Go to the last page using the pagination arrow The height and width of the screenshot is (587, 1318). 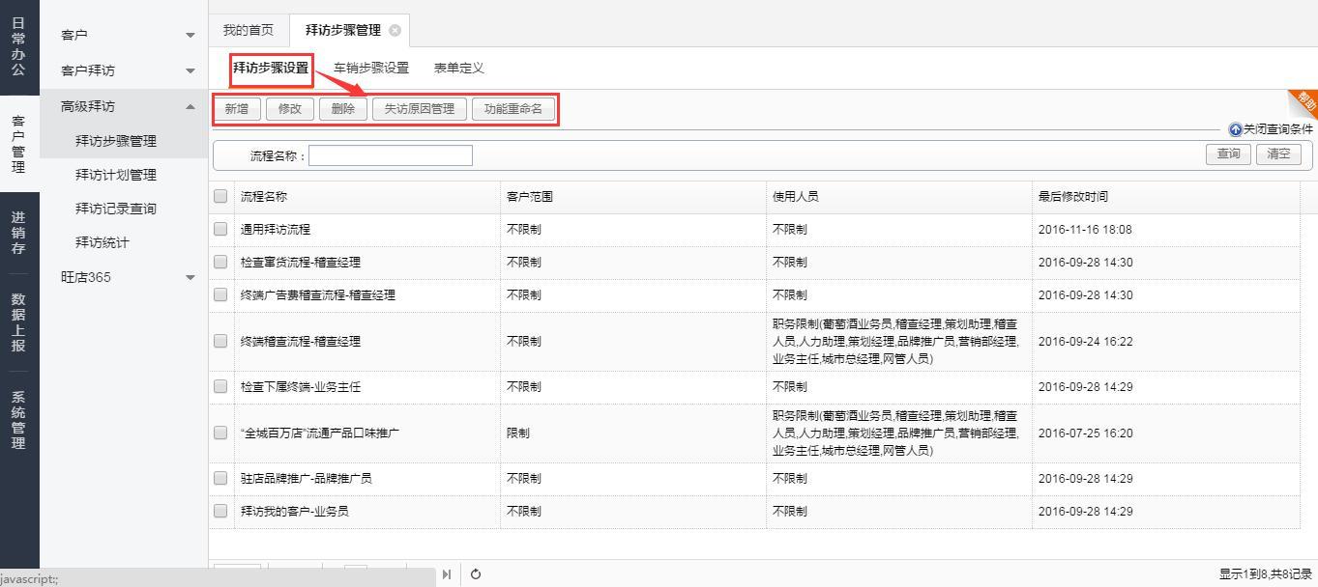pos(446,573)
